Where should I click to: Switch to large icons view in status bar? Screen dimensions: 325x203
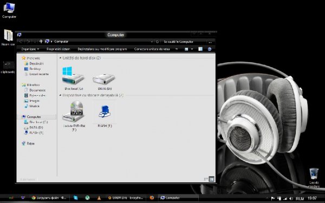click(x=211, y=179)
